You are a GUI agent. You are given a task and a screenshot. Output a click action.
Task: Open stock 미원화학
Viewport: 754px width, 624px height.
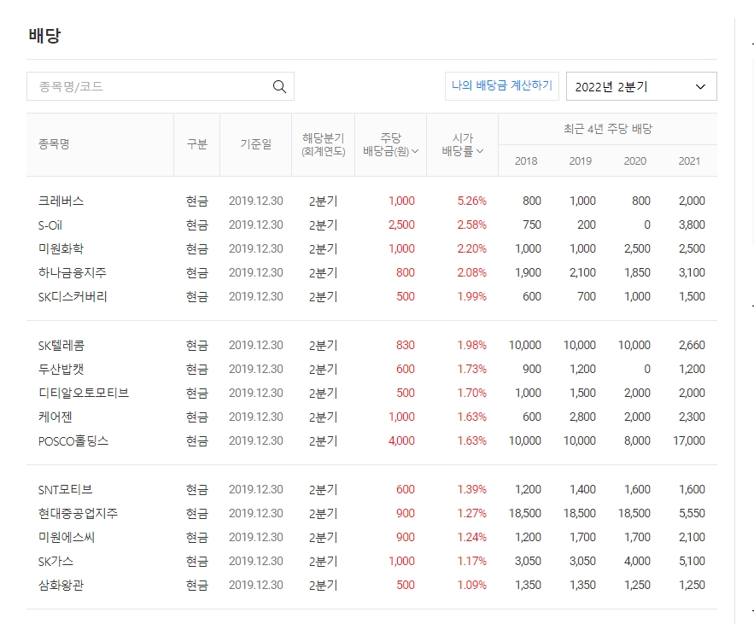click(x=61, y=249)
